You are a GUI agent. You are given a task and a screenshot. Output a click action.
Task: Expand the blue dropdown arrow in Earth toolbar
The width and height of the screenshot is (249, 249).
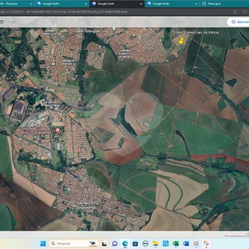tap(14, 22)
